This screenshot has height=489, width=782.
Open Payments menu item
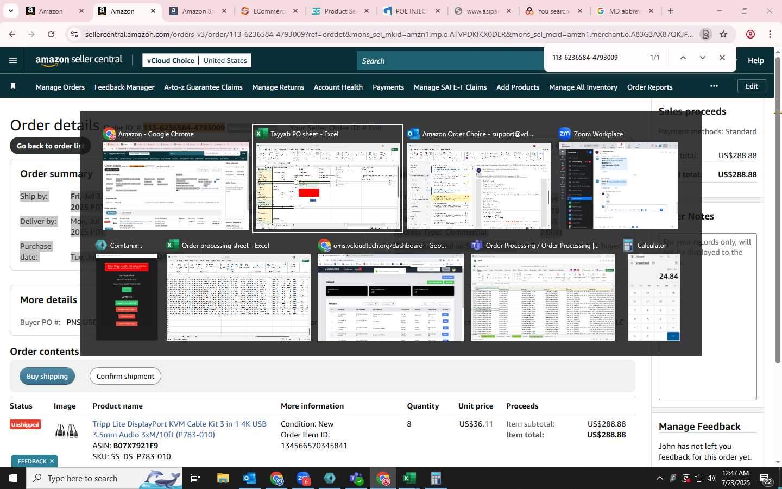tap(388, 87)
